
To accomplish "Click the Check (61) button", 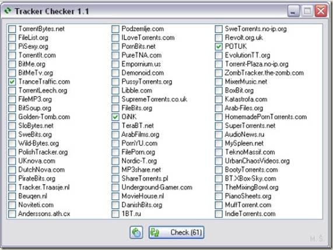I will pos(177,233).
